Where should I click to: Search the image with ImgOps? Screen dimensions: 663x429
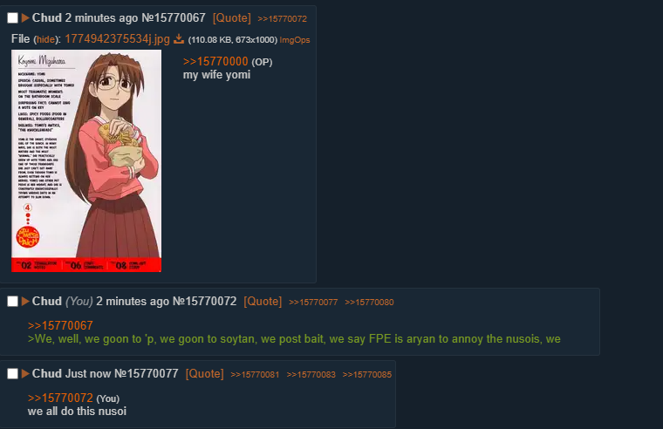pyautogui.click(x=295, y=40)
